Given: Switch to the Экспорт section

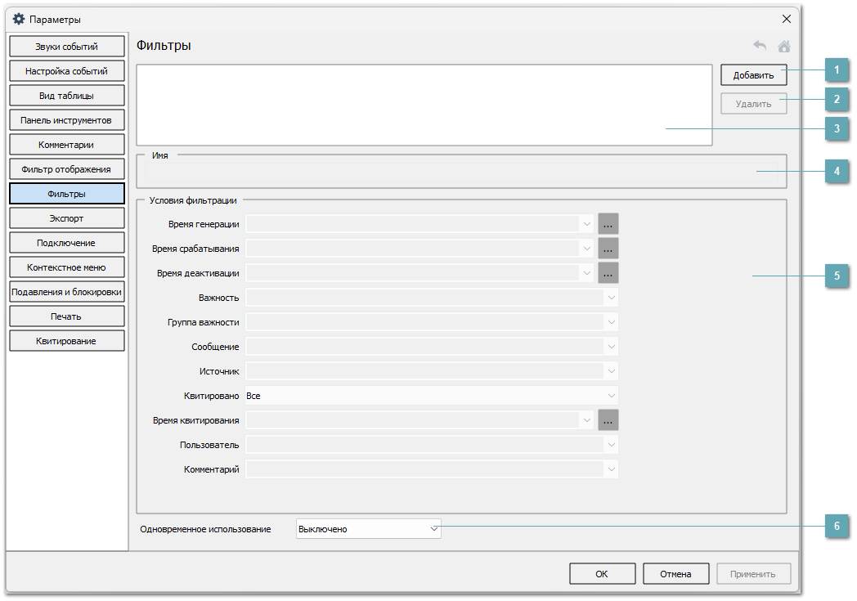Looking at the screenshot, I should [66, 218].
